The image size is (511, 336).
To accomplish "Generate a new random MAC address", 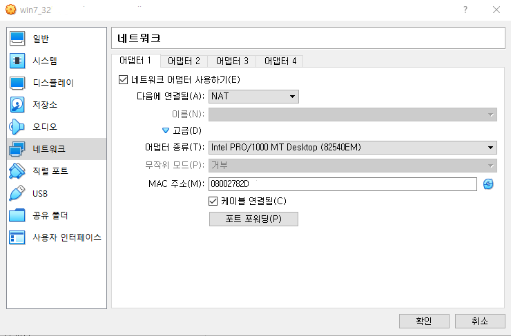I will click(x=488, y=184).
